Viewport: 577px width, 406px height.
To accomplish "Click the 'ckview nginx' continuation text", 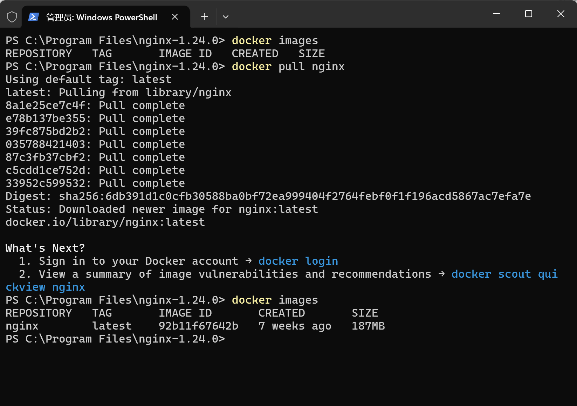I will (45, 287).
